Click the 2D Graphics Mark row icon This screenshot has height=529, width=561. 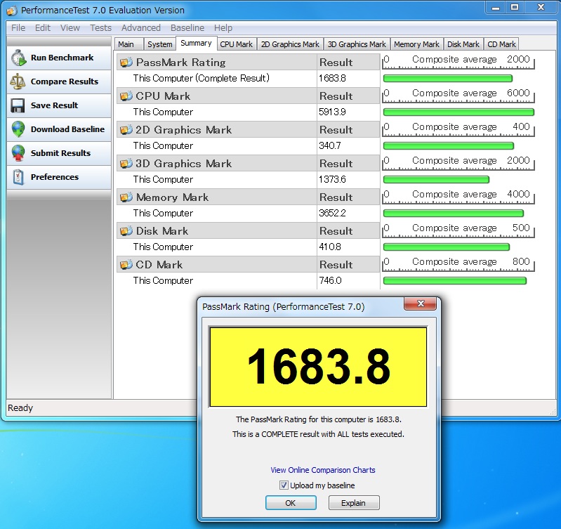[x=126, y=129]
